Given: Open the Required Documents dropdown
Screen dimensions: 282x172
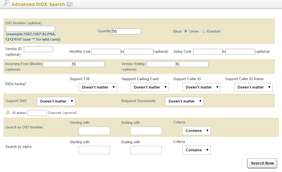Looking at the screenshot, I should click(184, 101).
